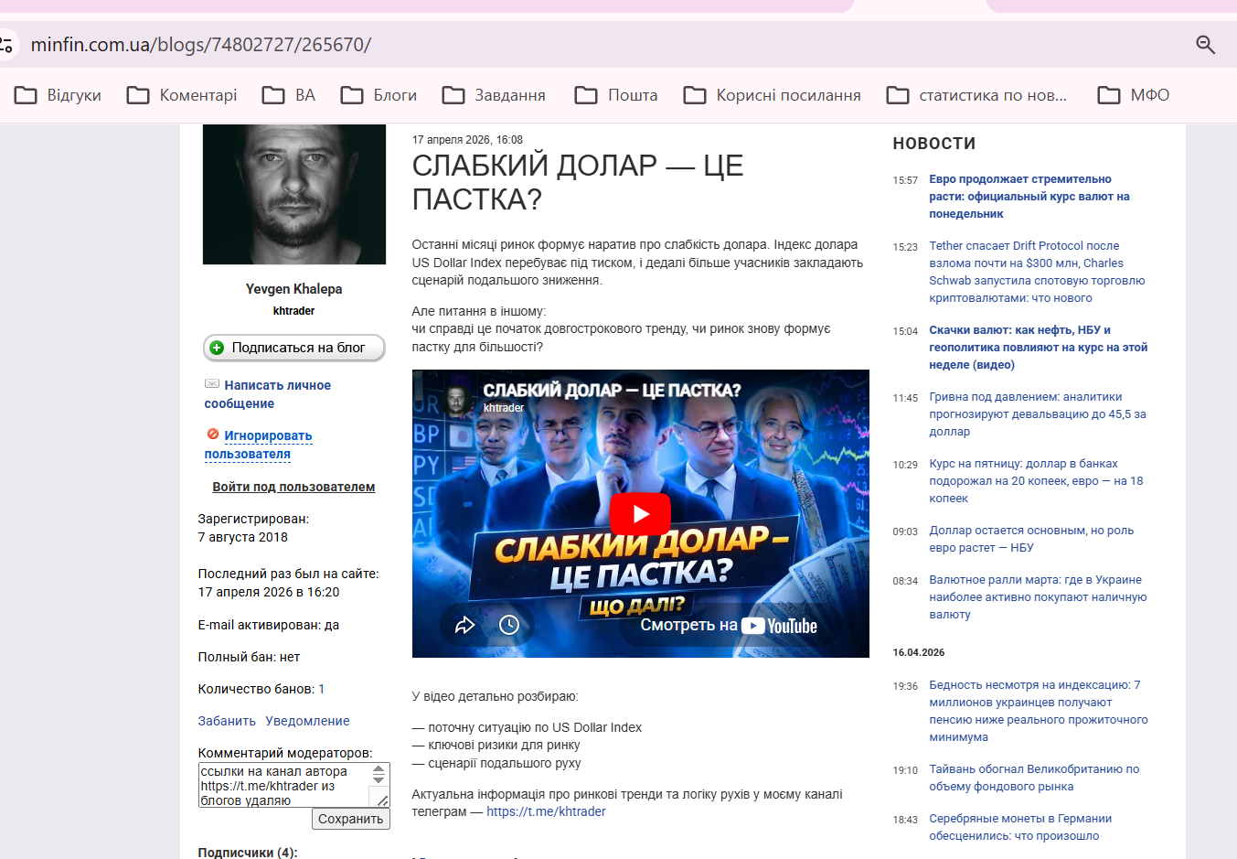1237x859 pixels.
Task: Open the site settings icon beside the URL
Action: pos(6,44)
